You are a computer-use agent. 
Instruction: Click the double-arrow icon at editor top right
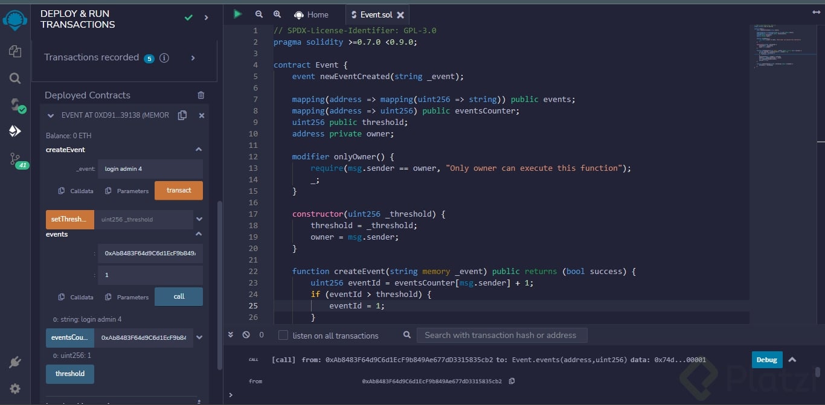pyautogui.click(x=817, y=12)
